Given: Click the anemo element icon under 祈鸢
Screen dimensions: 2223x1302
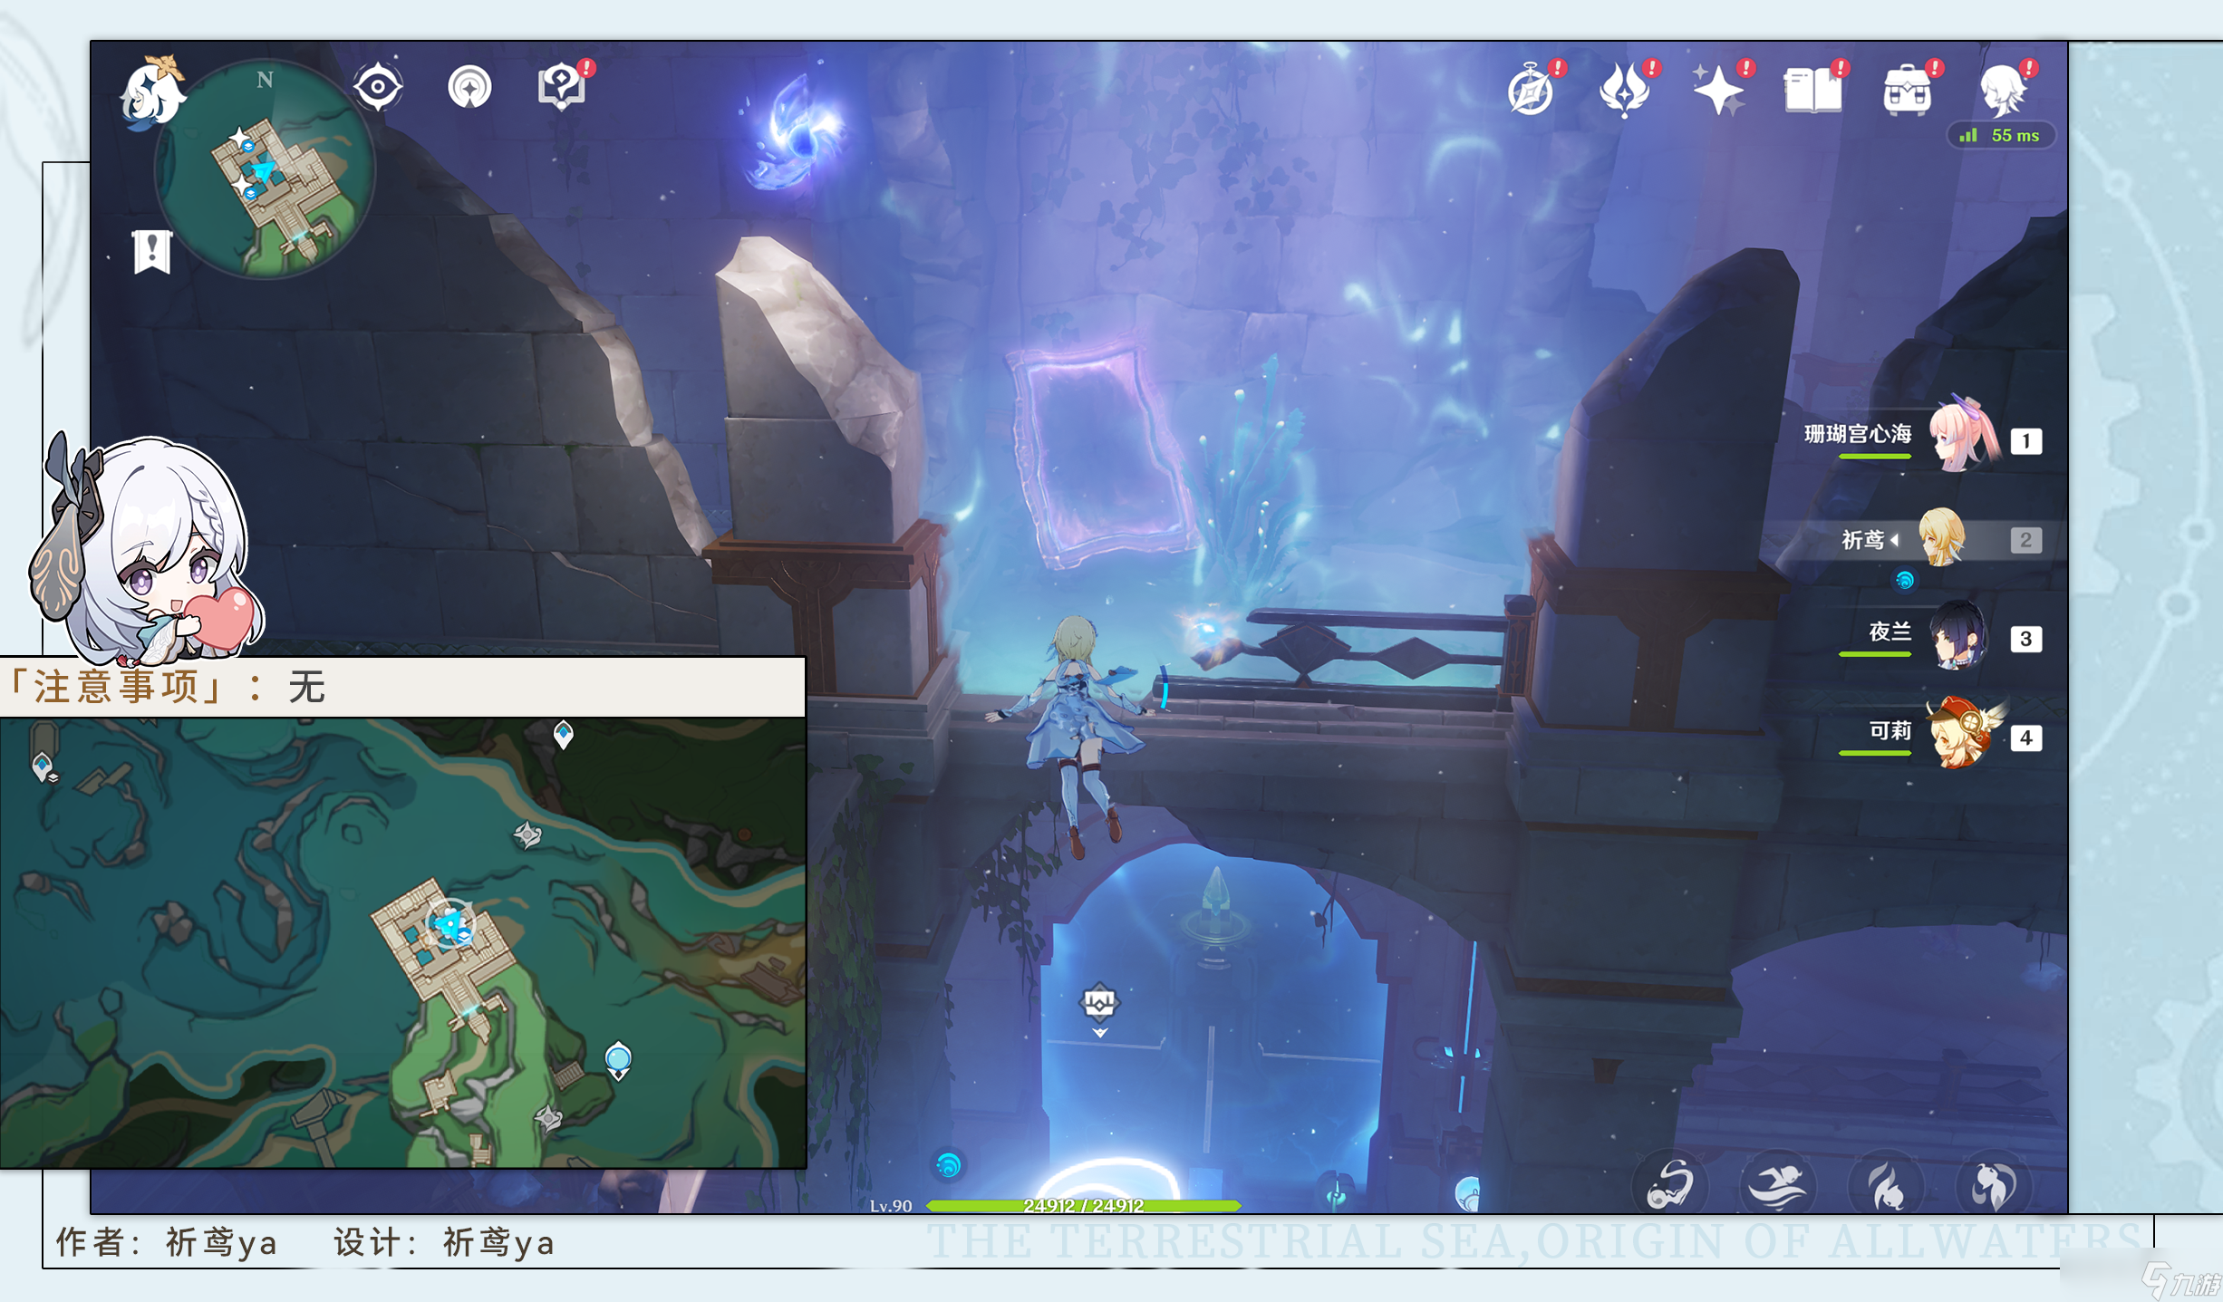Looking at the screenshot, I should click(1904, 580).
